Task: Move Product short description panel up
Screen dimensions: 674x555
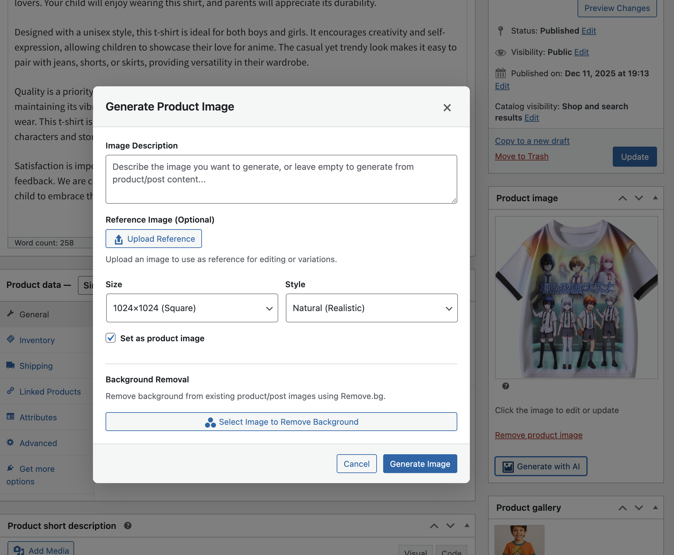Action: pyautogui.click(x=434, y=525)
